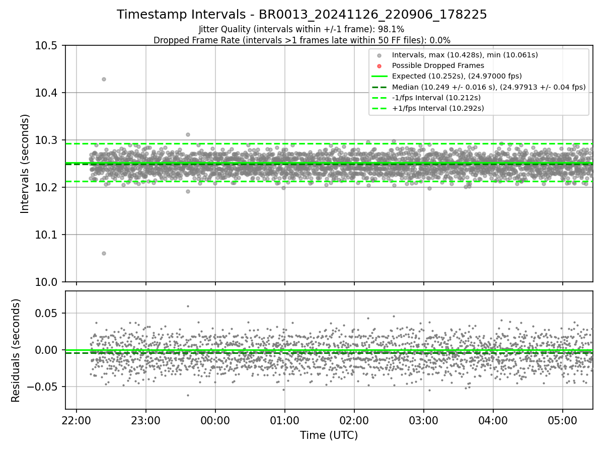Click the "Residuals (seconds)" y-axis label
604x453 pixels.
tap(16, 350)
